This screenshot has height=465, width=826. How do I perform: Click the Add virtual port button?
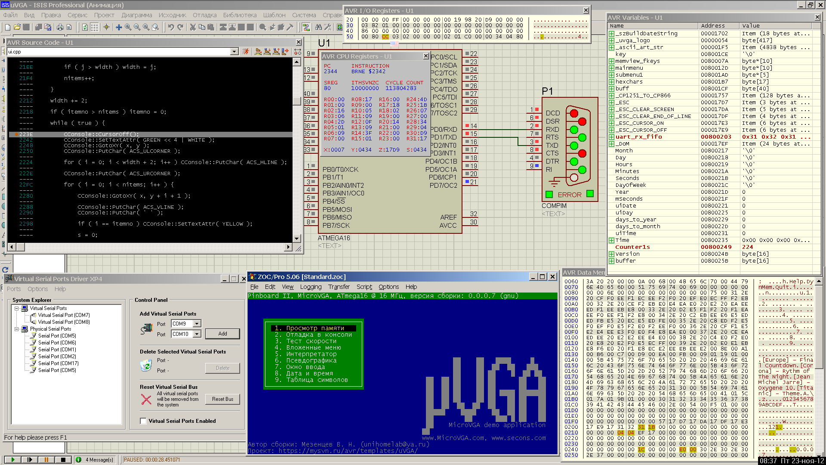click(222, 334)
